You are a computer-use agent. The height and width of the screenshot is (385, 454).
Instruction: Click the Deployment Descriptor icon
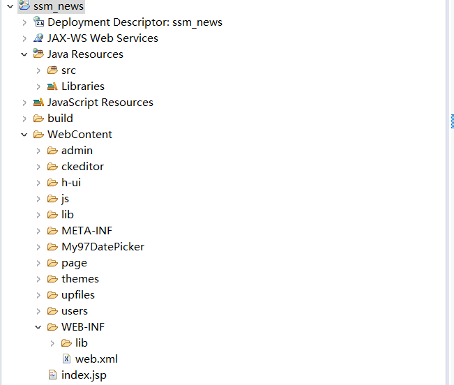point(38,22)
